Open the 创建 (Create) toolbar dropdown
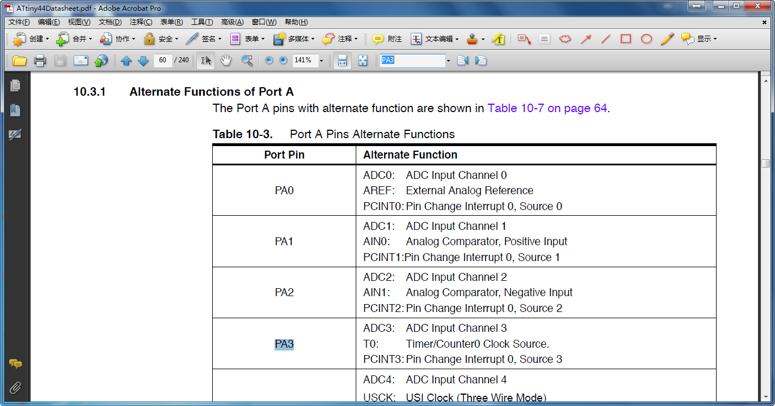The height and width of the screenshot is (406, 775). pyautogui.click(x=31, y=39)
